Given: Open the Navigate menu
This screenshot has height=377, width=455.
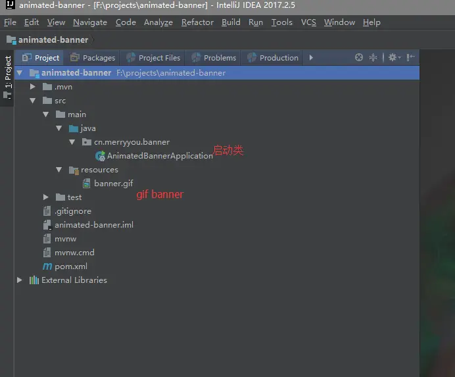Looking at the screenshot, I should point(90,22).
